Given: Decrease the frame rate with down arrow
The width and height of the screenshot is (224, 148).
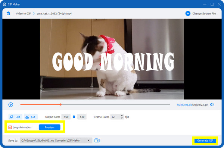Looking at the screenshot, I should (x=122, y=118).
